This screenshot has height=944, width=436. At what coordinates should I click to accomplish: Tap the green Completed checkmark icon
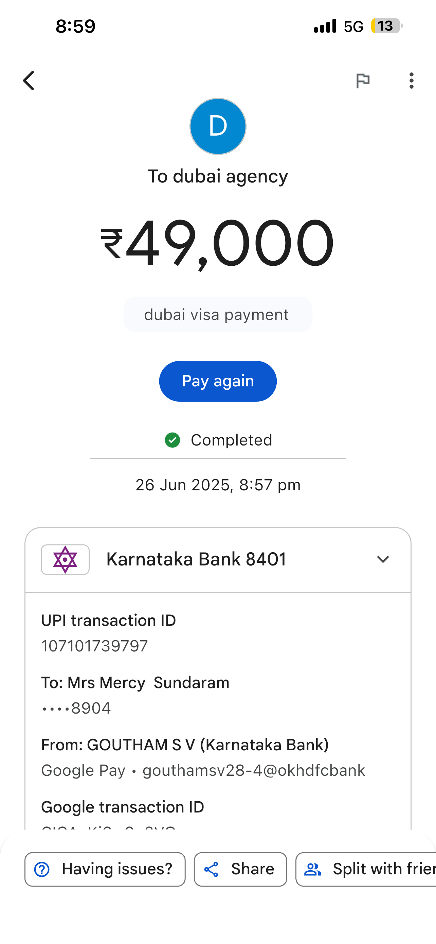click(x=172, y=440)
